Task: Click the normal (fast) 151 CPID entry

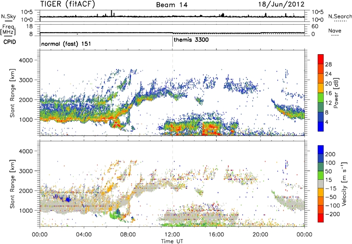Action: pyautogui.click(x=66, y=44)
